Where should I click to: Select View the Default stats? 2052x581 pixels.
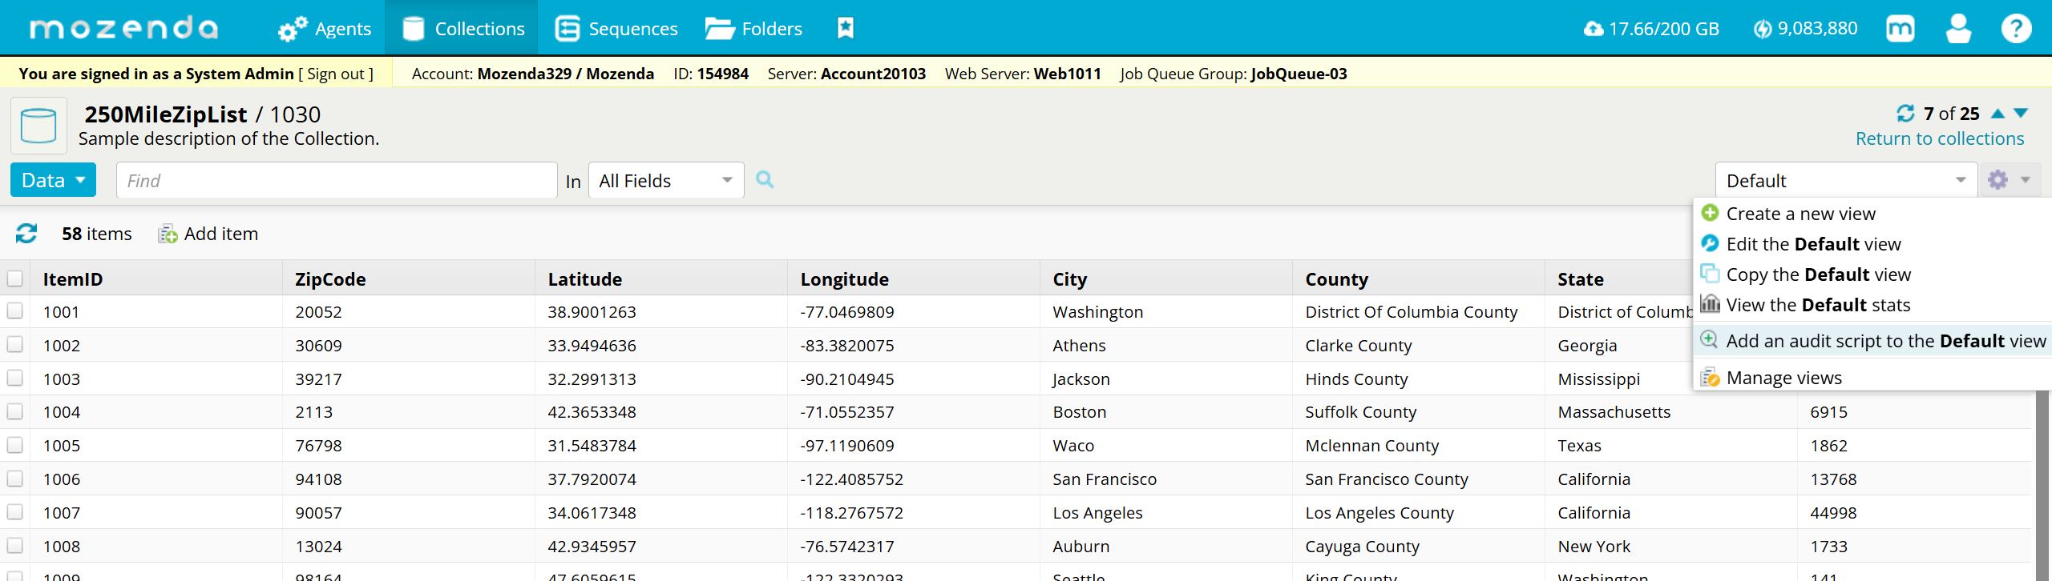click(x=1818, y=305)
